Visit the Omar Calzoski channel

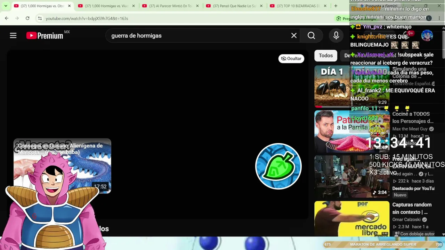406,219
